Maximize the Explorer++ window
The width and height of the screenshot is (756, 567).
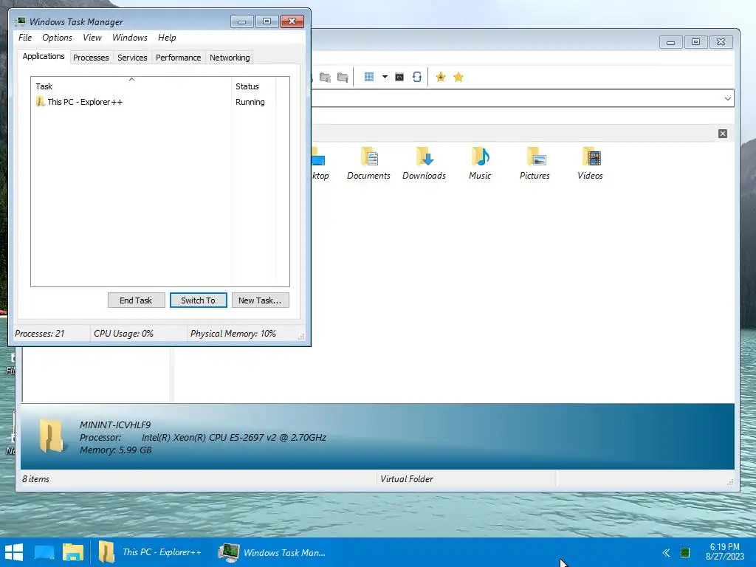tap(695, 42)
